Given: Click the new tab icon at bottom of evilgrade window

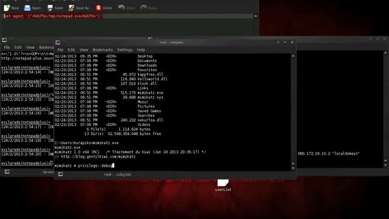Looking at the screenshot, I should coord(7,172).
